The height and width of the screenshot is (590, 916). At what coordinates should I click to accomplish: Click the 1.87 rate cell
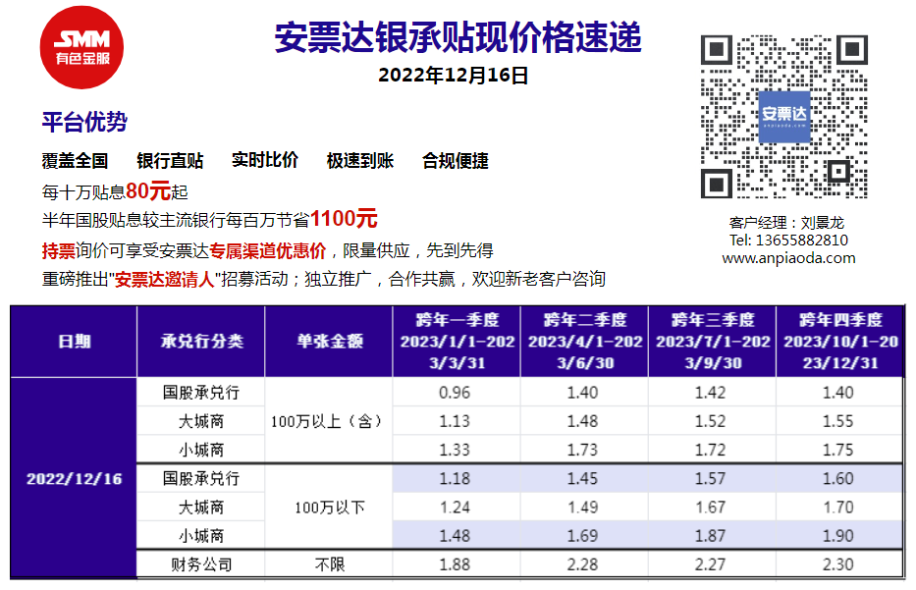(x=712, y=536)
